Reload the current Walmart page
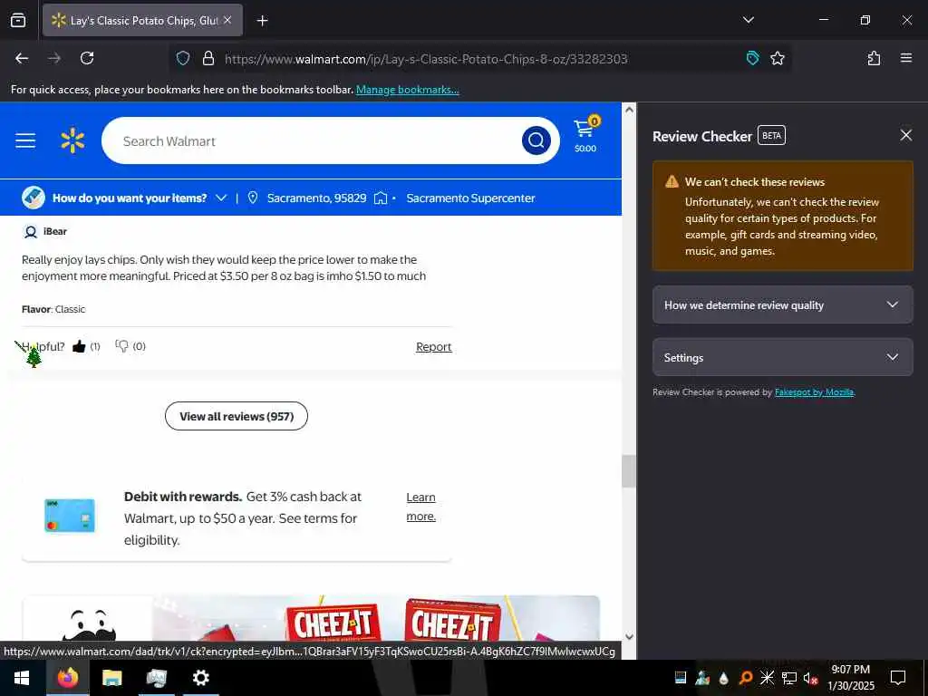The width and height of the screenshot is (928, 696). tap(87, 58)
